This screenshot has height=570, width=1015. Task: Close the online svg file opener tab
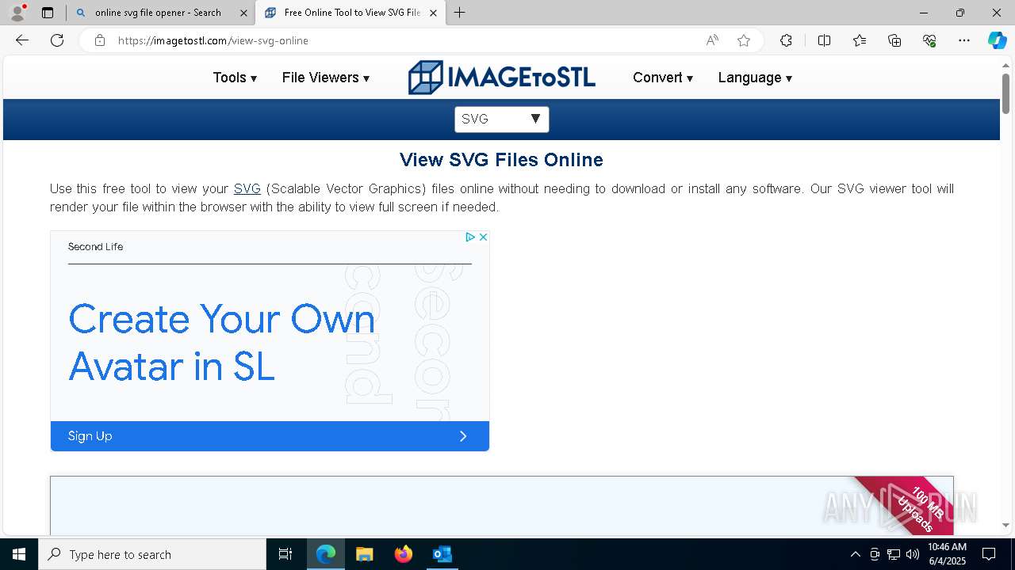coord(243,13)
